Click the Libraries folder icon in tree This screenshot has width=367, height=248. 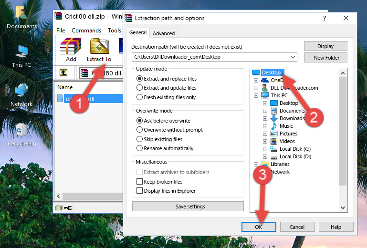tap(265, 164)
